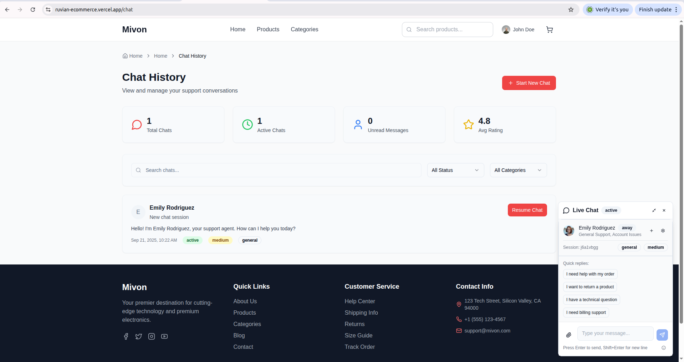
Task: Open the Categories navigation item
Action: click(305, 30)
